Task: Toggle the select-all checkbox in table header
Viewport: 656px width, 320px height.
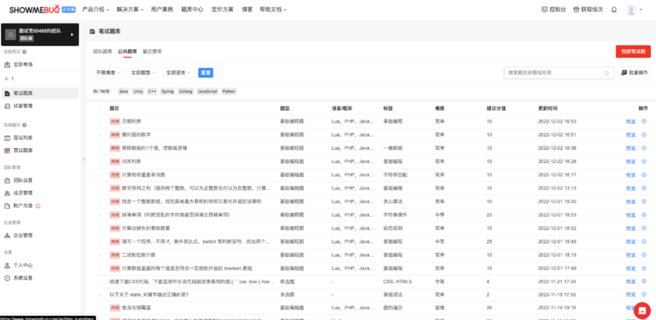Action: click(100, 108)
